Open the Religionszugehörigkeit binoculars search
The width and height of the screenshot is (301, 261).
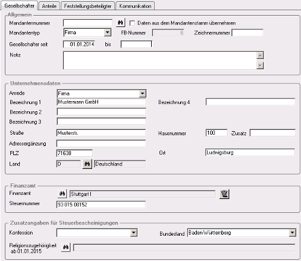66,247
